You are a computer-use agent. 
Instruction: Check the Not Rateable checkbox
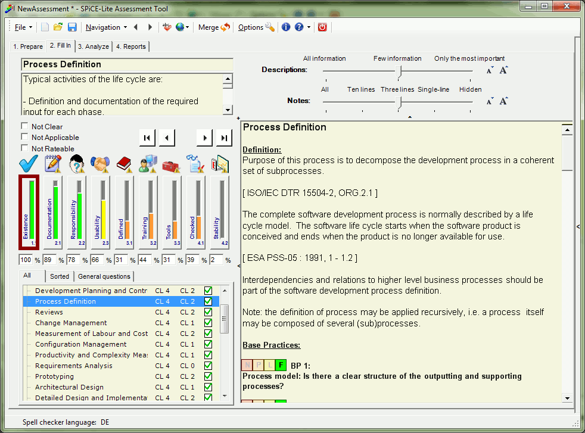[24, 148]
